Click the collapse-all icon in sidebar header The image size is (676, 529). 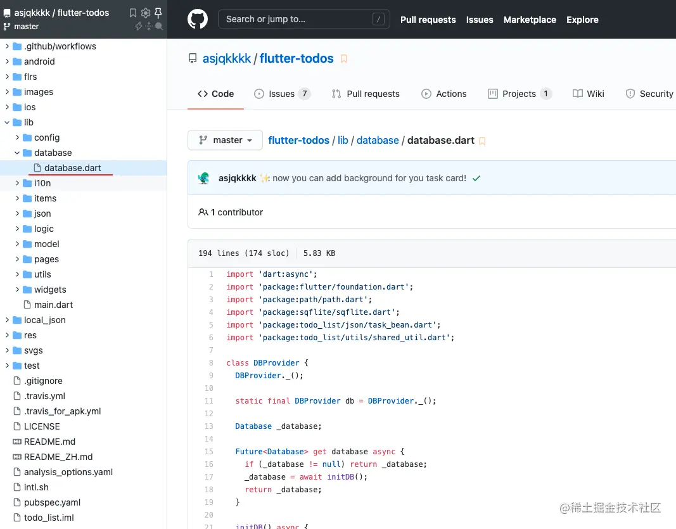tap(149, 27)
